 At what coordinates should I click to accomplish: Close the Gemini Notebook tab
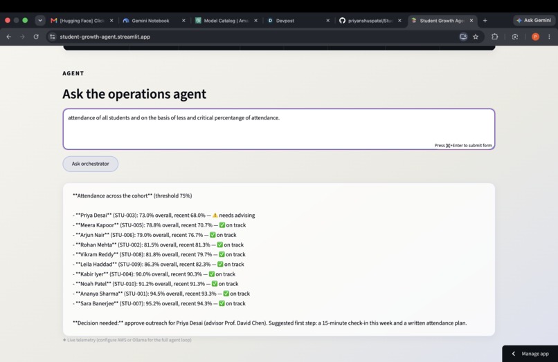183,21
